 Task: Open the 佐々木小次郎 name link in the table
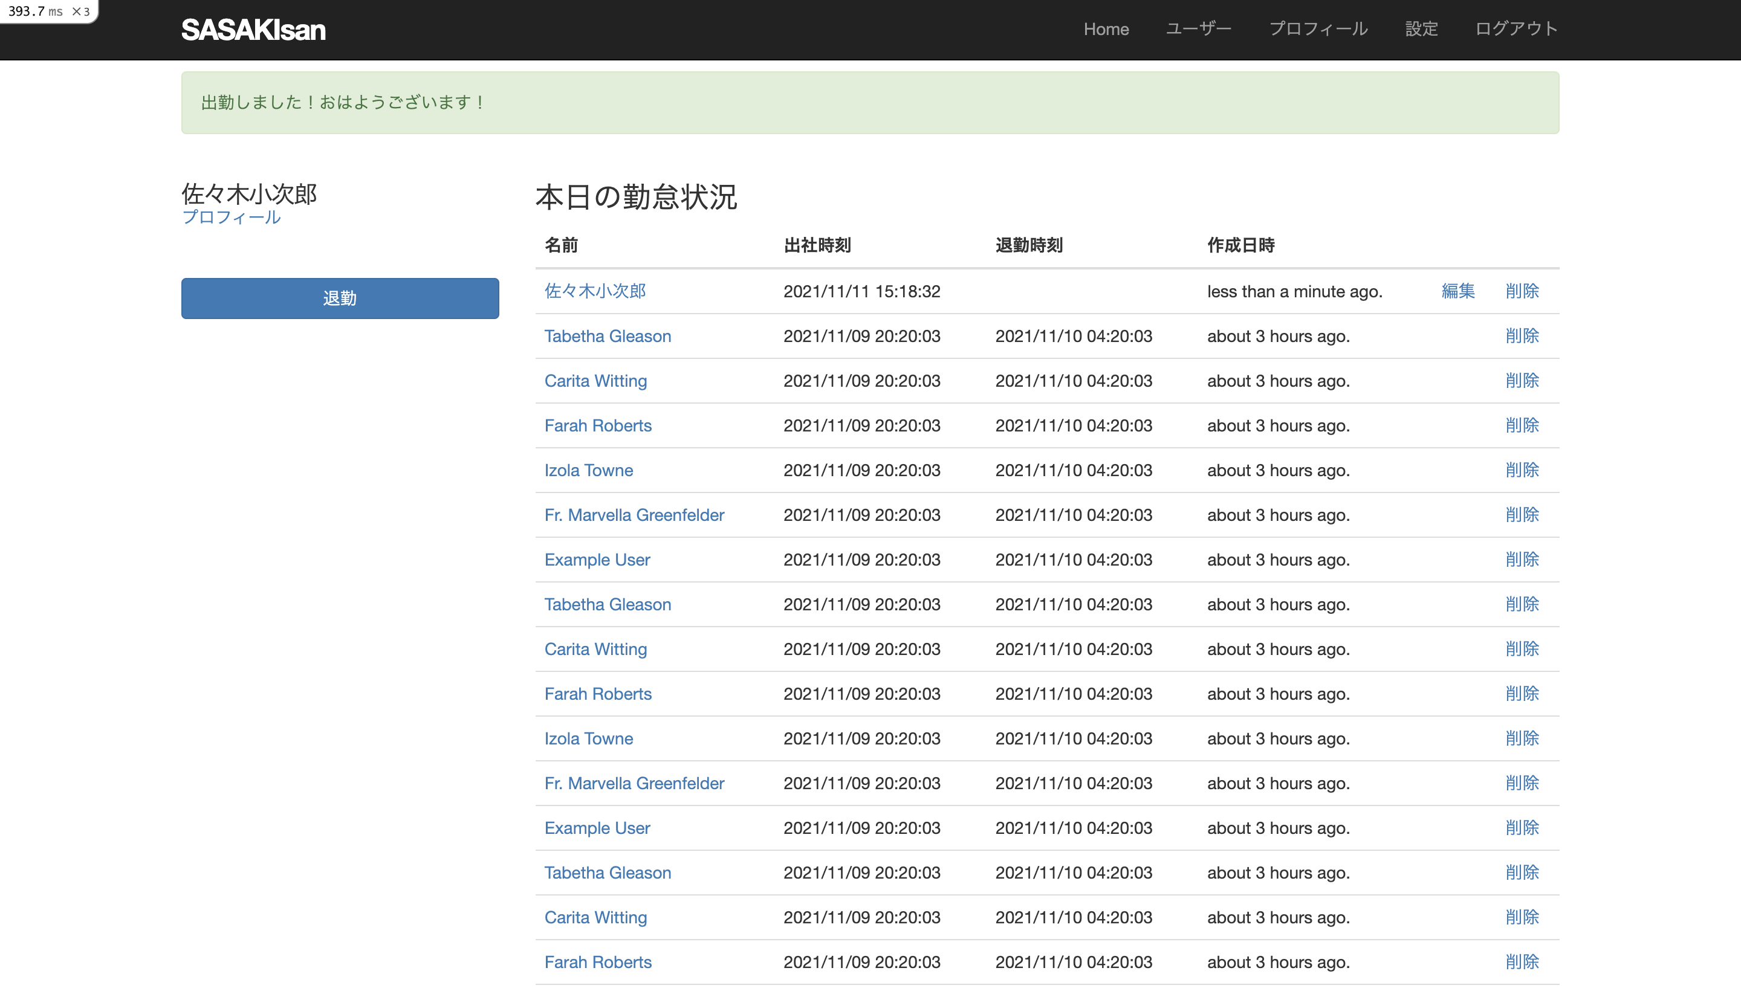[595, 291]
